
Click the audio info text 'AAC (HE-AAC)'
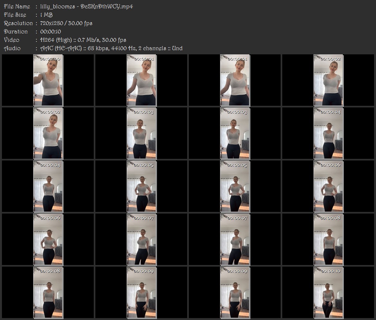click(x=61, y=48)
